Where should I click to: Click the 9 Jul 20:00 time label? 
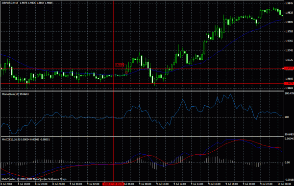point(249,184)
